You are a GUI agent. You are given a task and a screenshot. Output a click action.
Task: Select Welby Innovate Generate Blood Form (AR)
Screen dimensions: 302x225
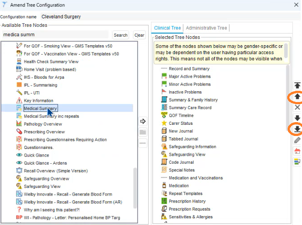[73, 202]
